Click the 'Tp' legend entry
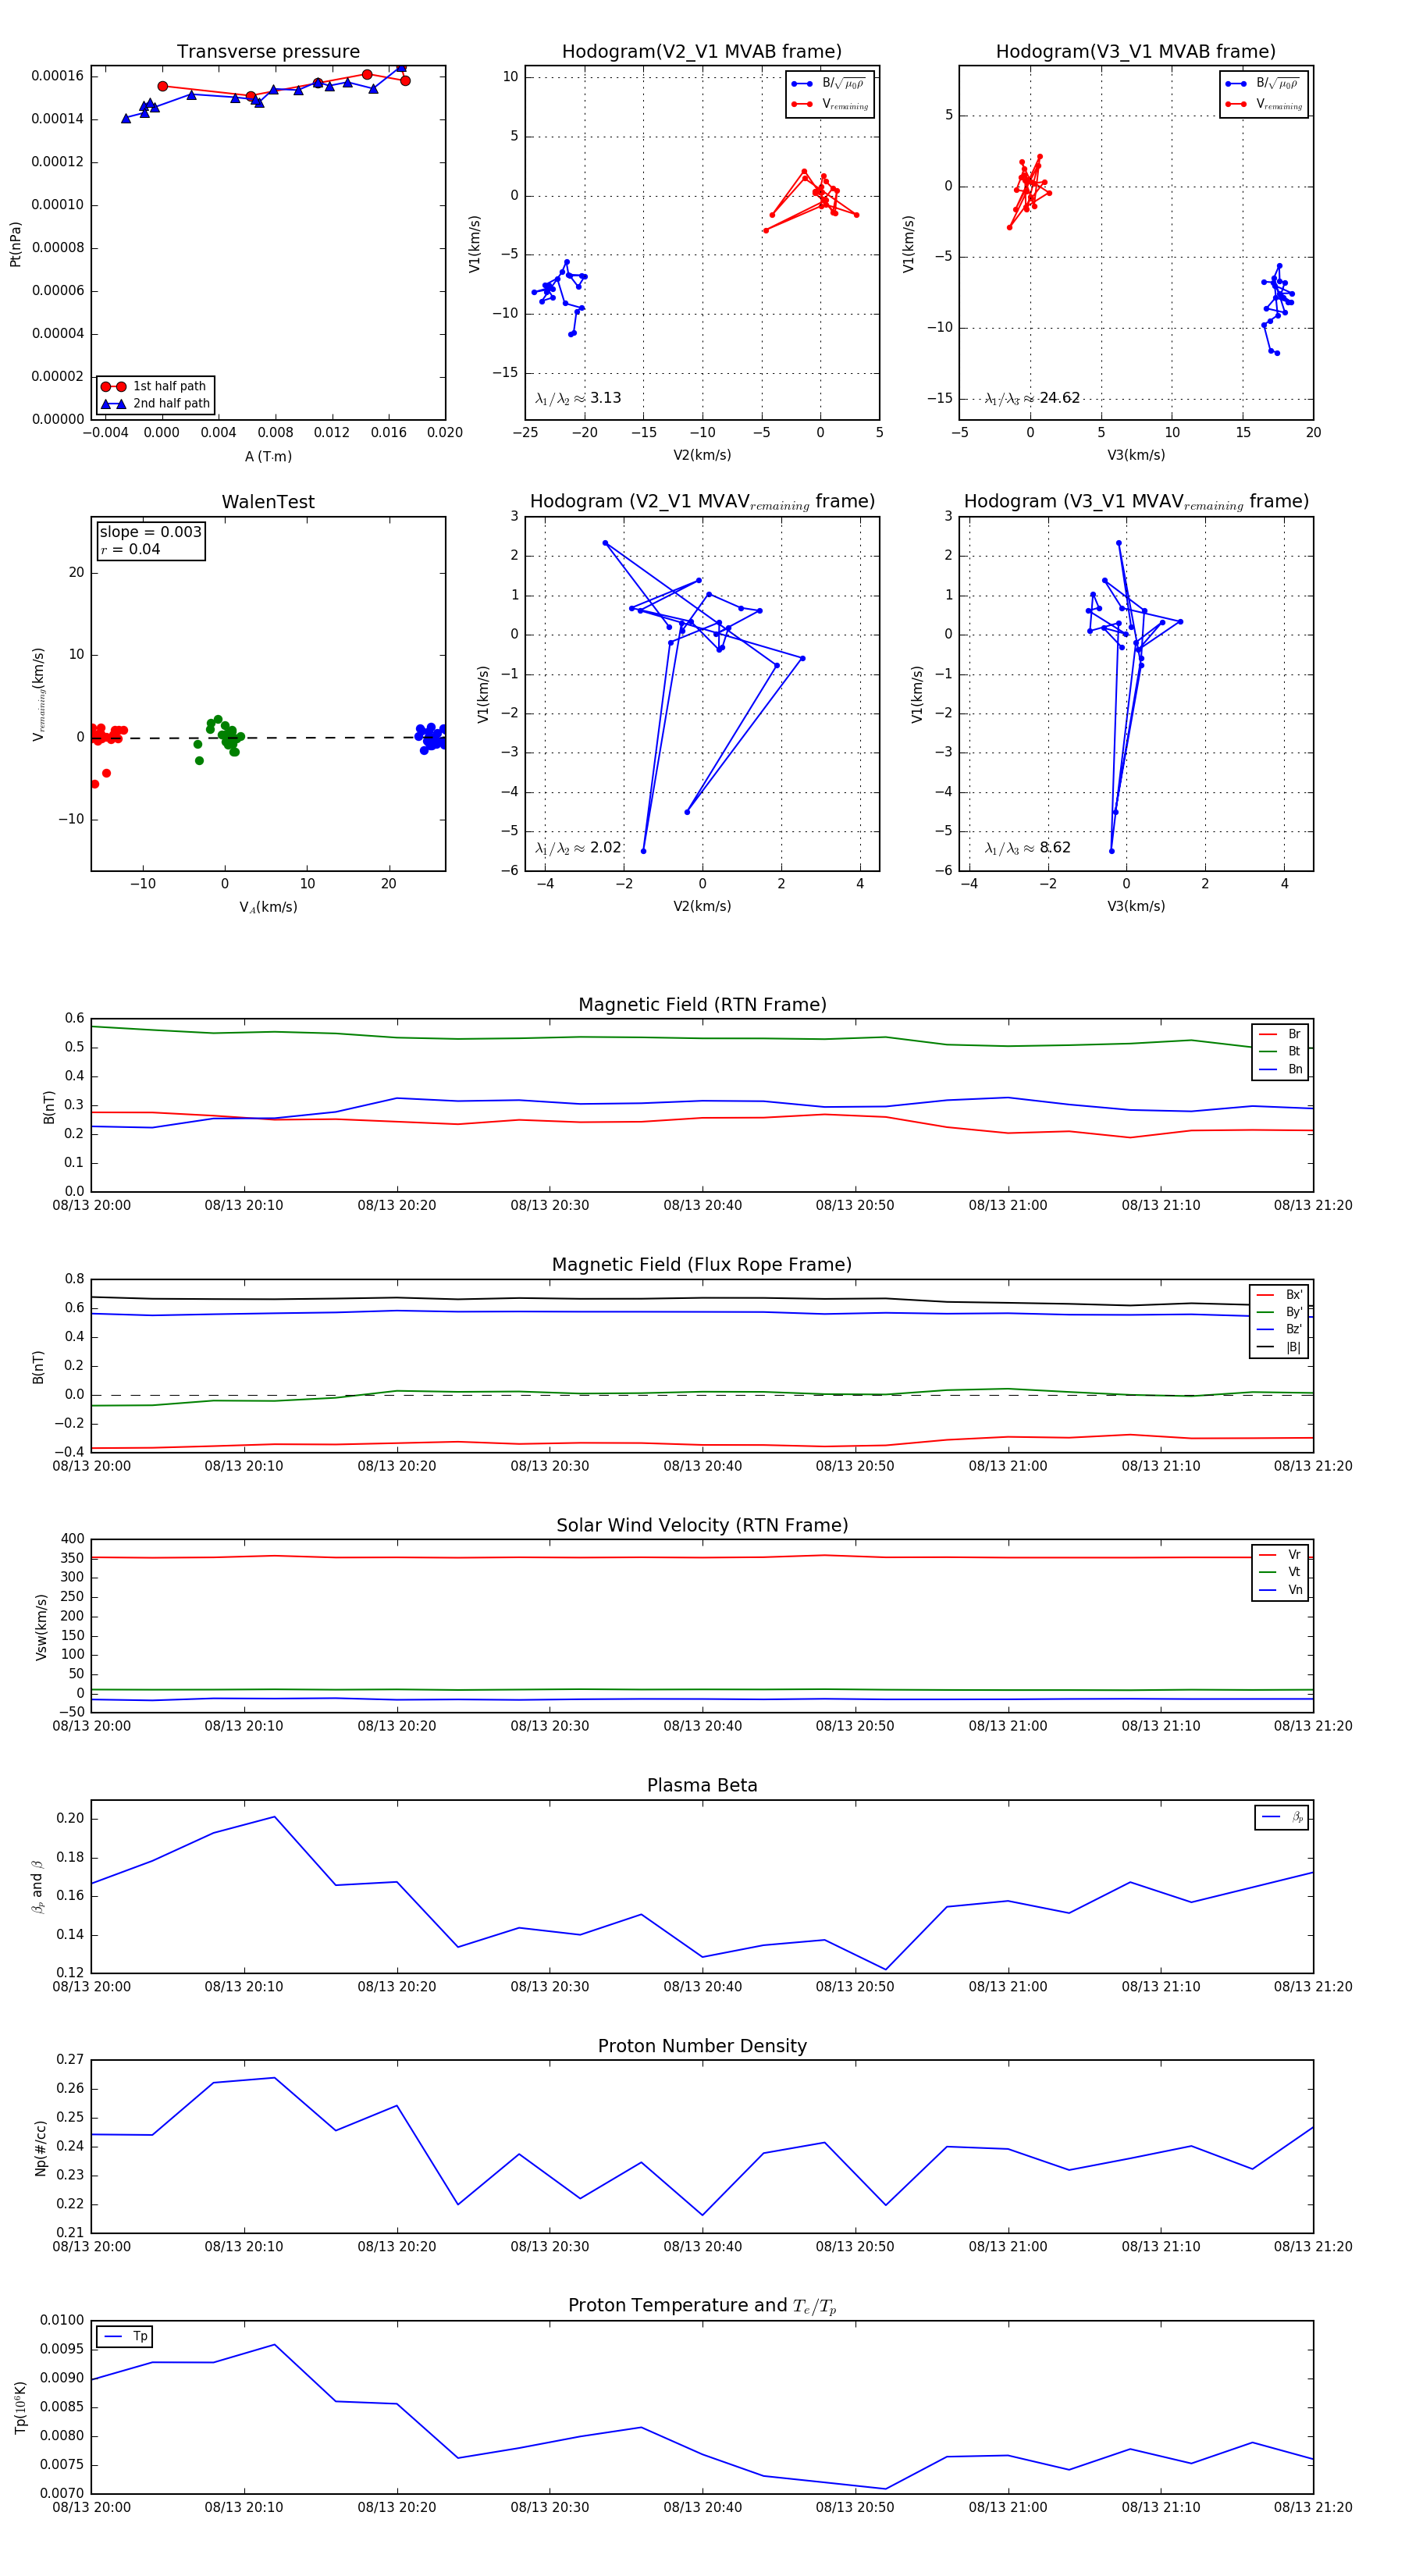The height and width of the screenshot is (2576, 1405). tap(125, 2337)
